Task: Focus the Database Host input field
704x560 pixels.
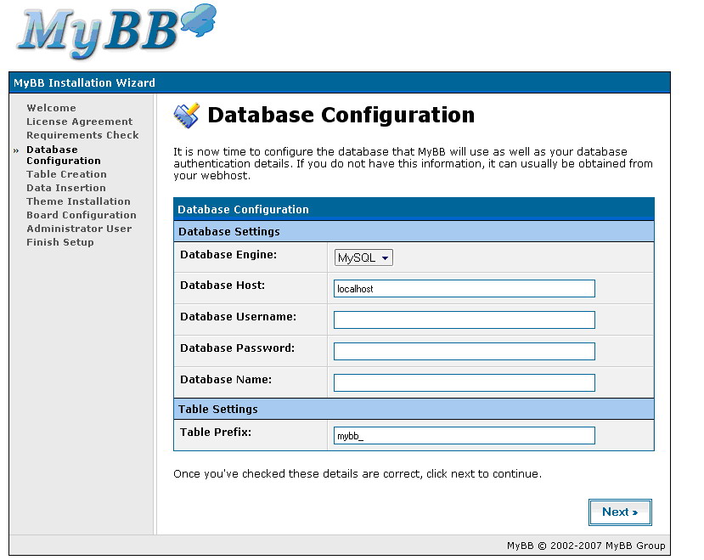Action: [x=465, y=289]
